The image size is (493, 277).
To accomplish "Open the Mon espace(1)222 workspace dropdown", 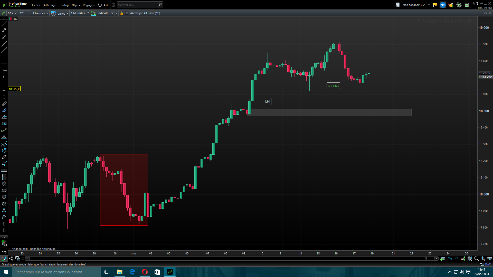I will 416,5.
